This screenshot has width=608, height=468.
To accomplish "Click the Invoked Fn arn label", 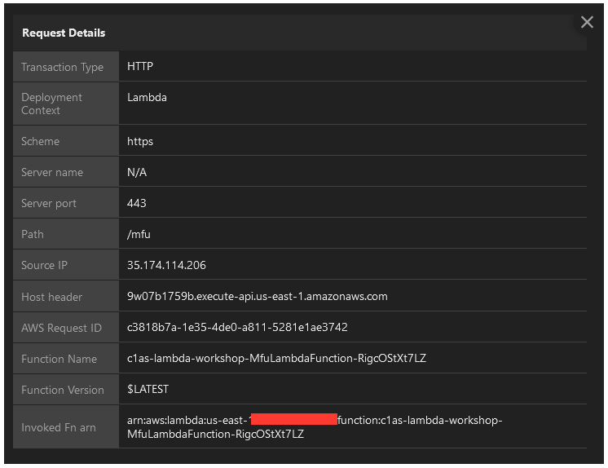I will (59, 428).
